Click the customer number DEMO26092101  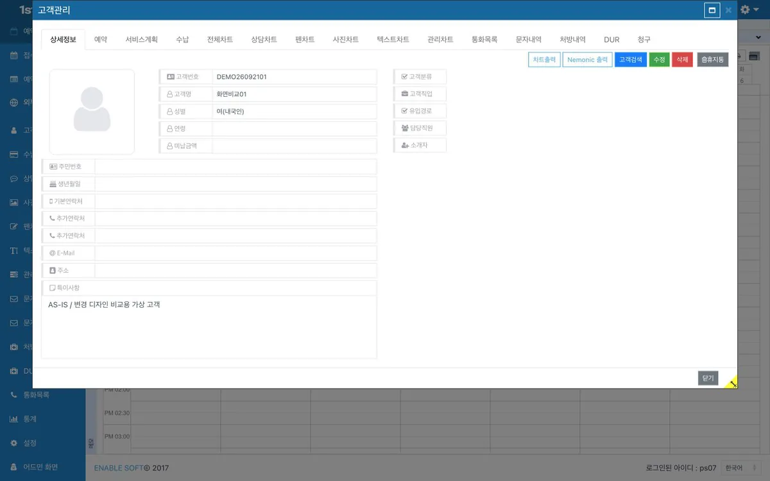(x=242, y=77)
